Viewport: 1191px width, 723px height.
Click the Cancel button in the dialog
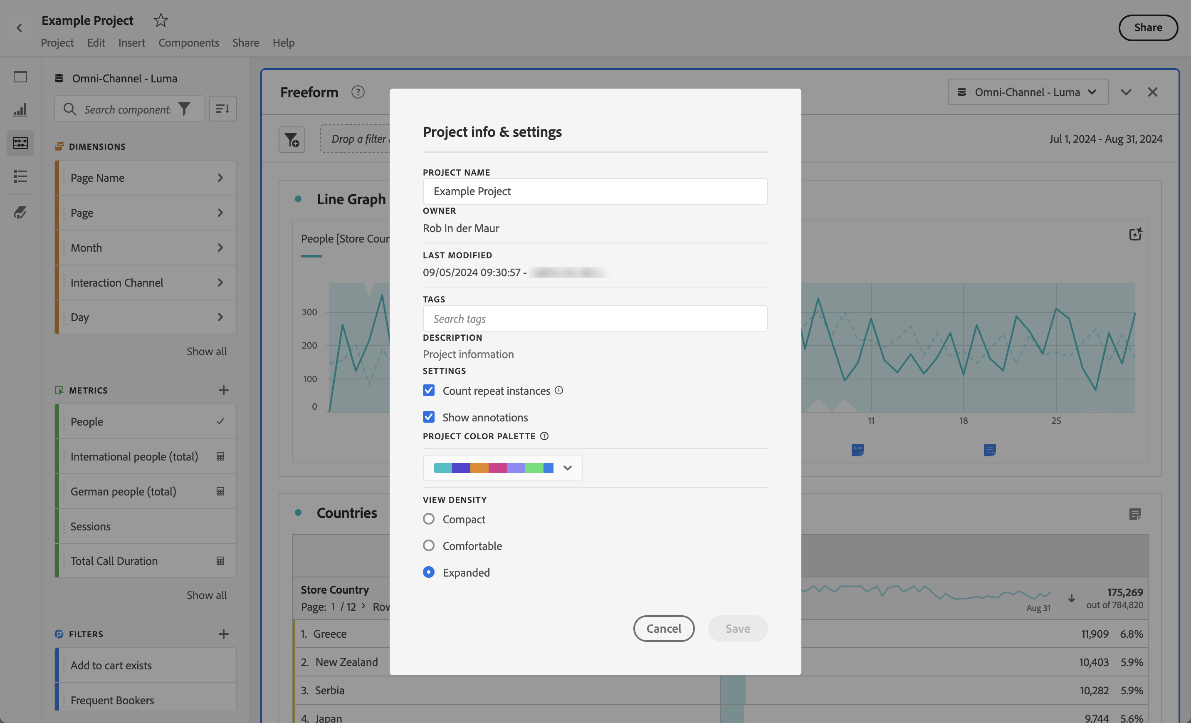pos(663,628)
